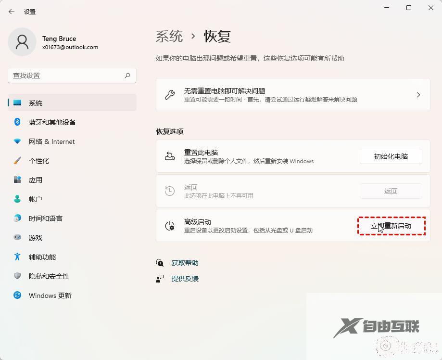Screen dimensions: 442x360
Task: Open Windows 更新 from the sidebar
Action: (x=18, y=296)
